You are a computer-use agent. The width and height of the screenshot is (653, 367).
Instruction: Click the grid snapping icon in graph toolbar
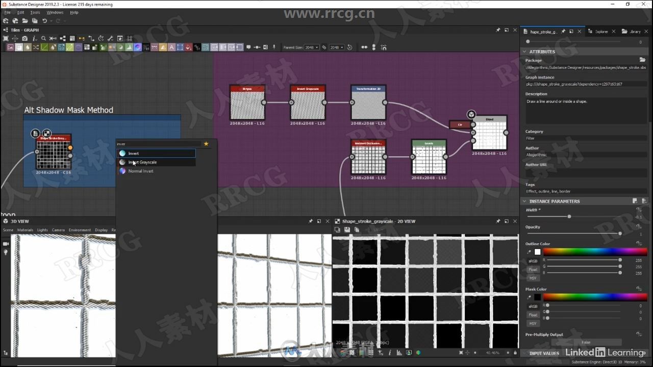coord(130,38)
